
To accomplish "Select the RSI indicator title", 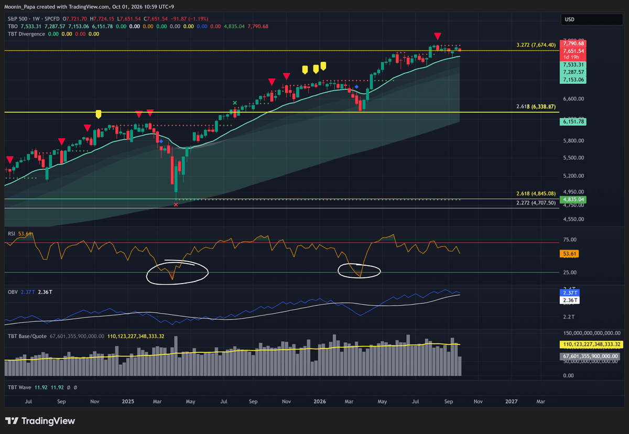I will coord(11,233).
